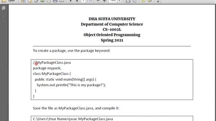Click the course code 'CS-1002L'
Viewport: 216px width, 121px height.
click(x=112, y=30)
